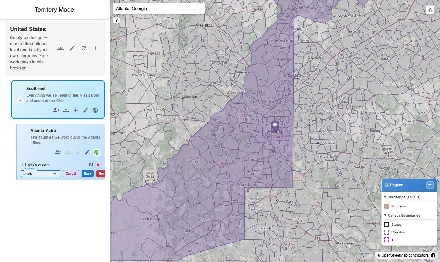Click the Southeast color swatch in legend
Image resolution: width=440 pixels, height=262 pixels.
(x=387, y=206)
